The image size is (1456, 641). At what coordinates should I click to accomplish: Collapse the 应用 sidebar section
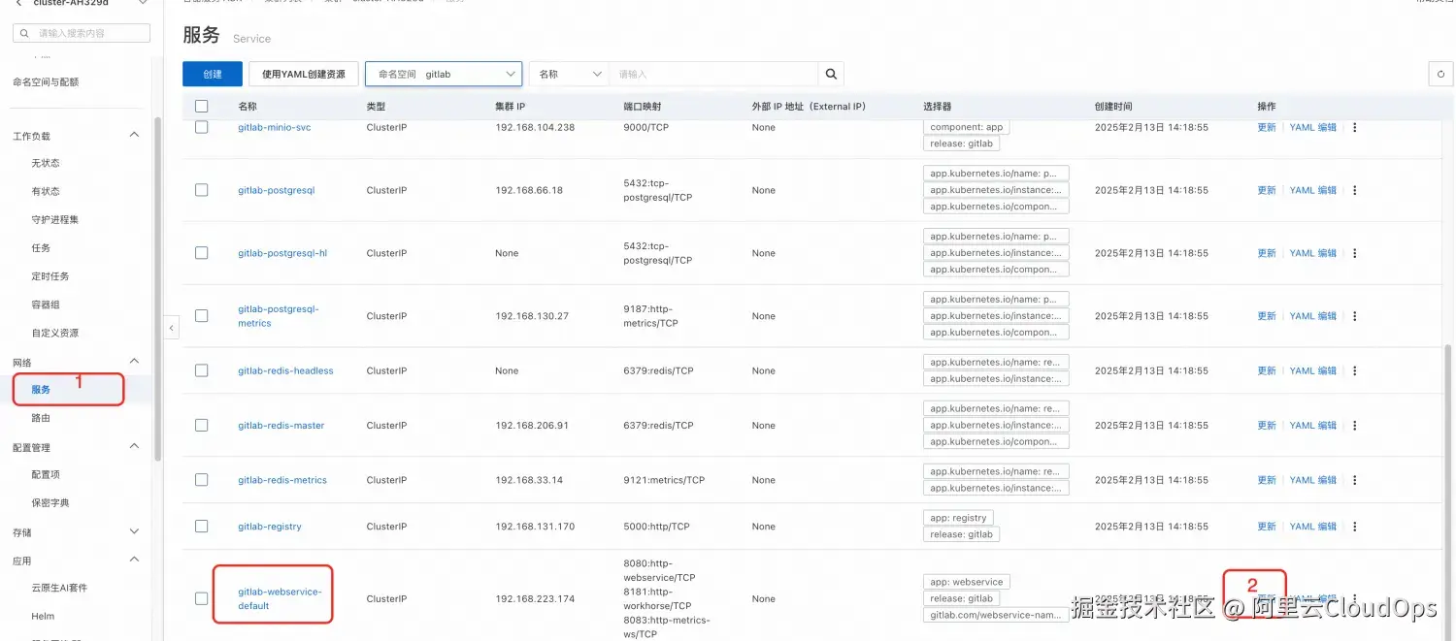(135, 561)
